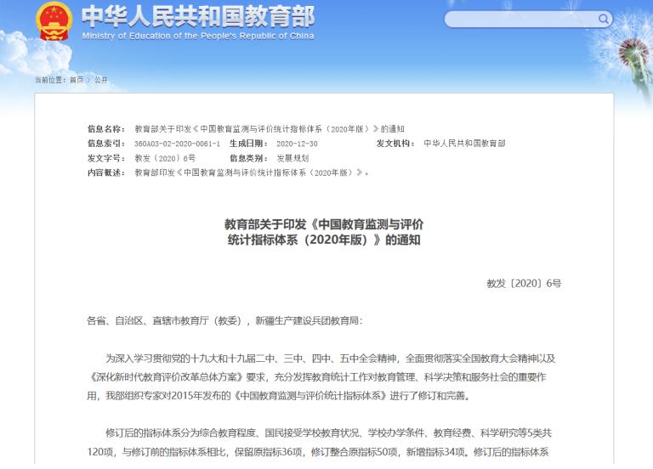Select document number 教发〔2020〕6号 in info table
Screen dimensions: 653x469
[165, 158]
